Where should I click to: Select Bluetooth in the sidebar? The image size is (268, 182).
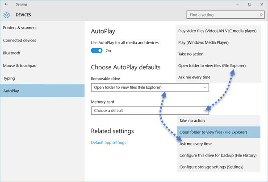(12, 53)
